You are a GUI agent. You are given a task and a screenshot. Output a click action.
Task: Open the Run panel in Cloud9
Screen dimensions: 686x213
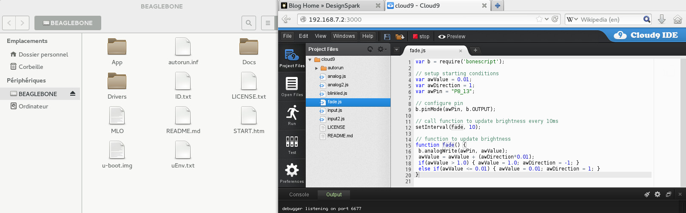coord(292,116)
